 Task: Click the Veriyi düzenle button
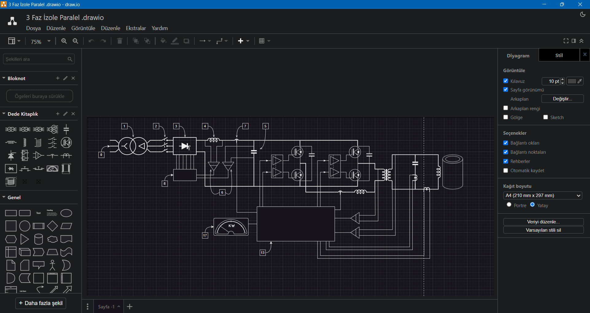pyautogui.click(x=543, y=222)
